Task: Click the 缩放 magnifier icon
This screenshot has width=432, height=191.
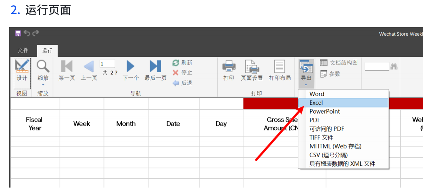Action: (43, 66)
